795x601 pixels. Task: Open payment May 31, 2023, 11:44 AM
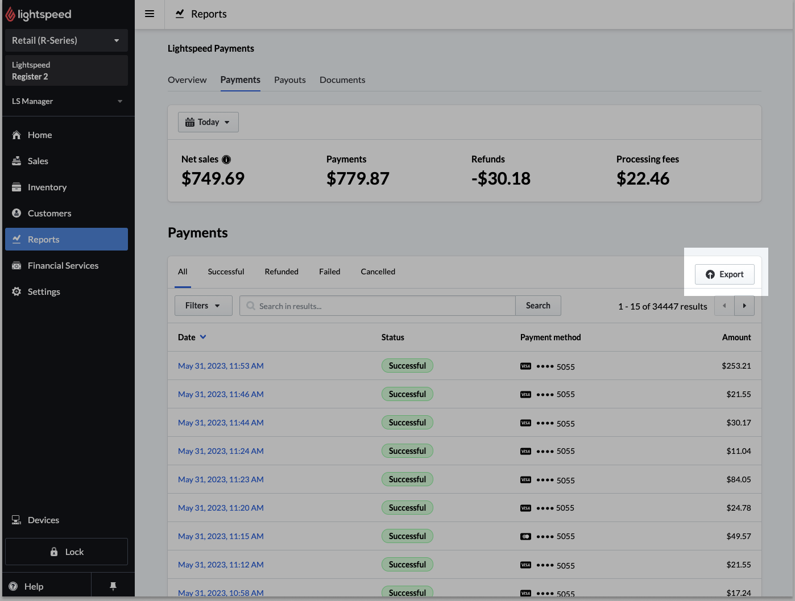point(221,423)
